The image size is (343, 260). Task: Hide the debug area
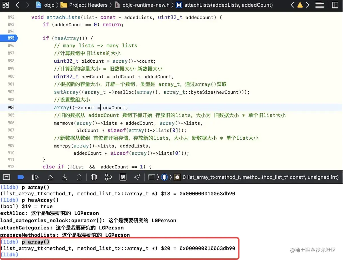7,177
